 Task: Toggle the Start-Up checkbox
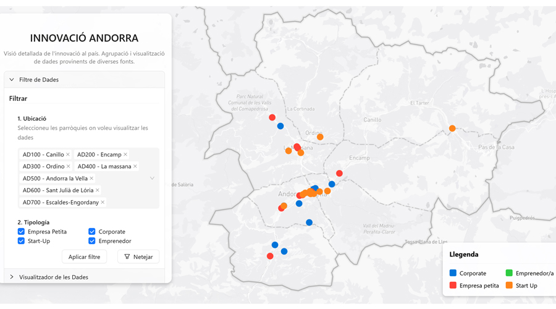point(21,241)
